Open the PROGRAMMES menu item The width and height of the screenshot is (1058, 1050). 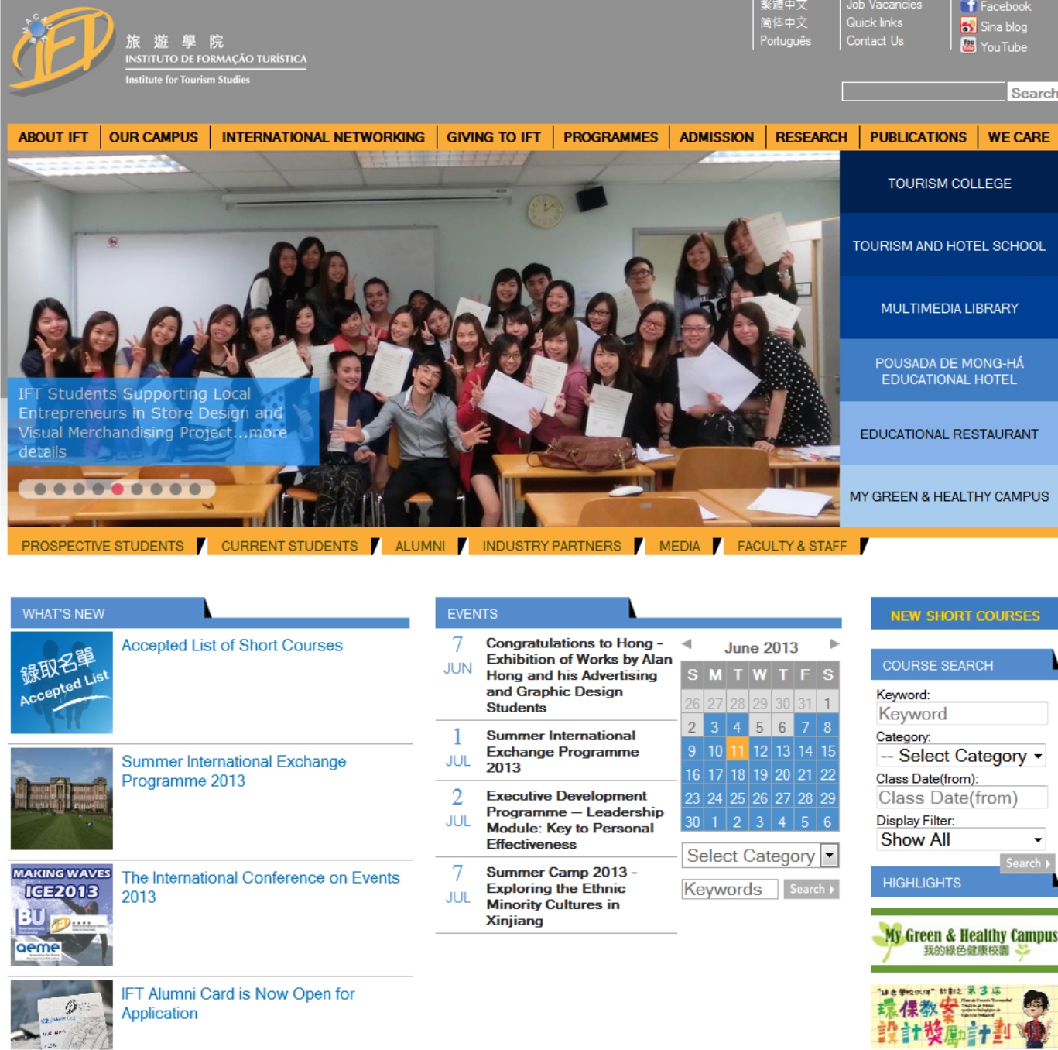click(x=610, y=137)
